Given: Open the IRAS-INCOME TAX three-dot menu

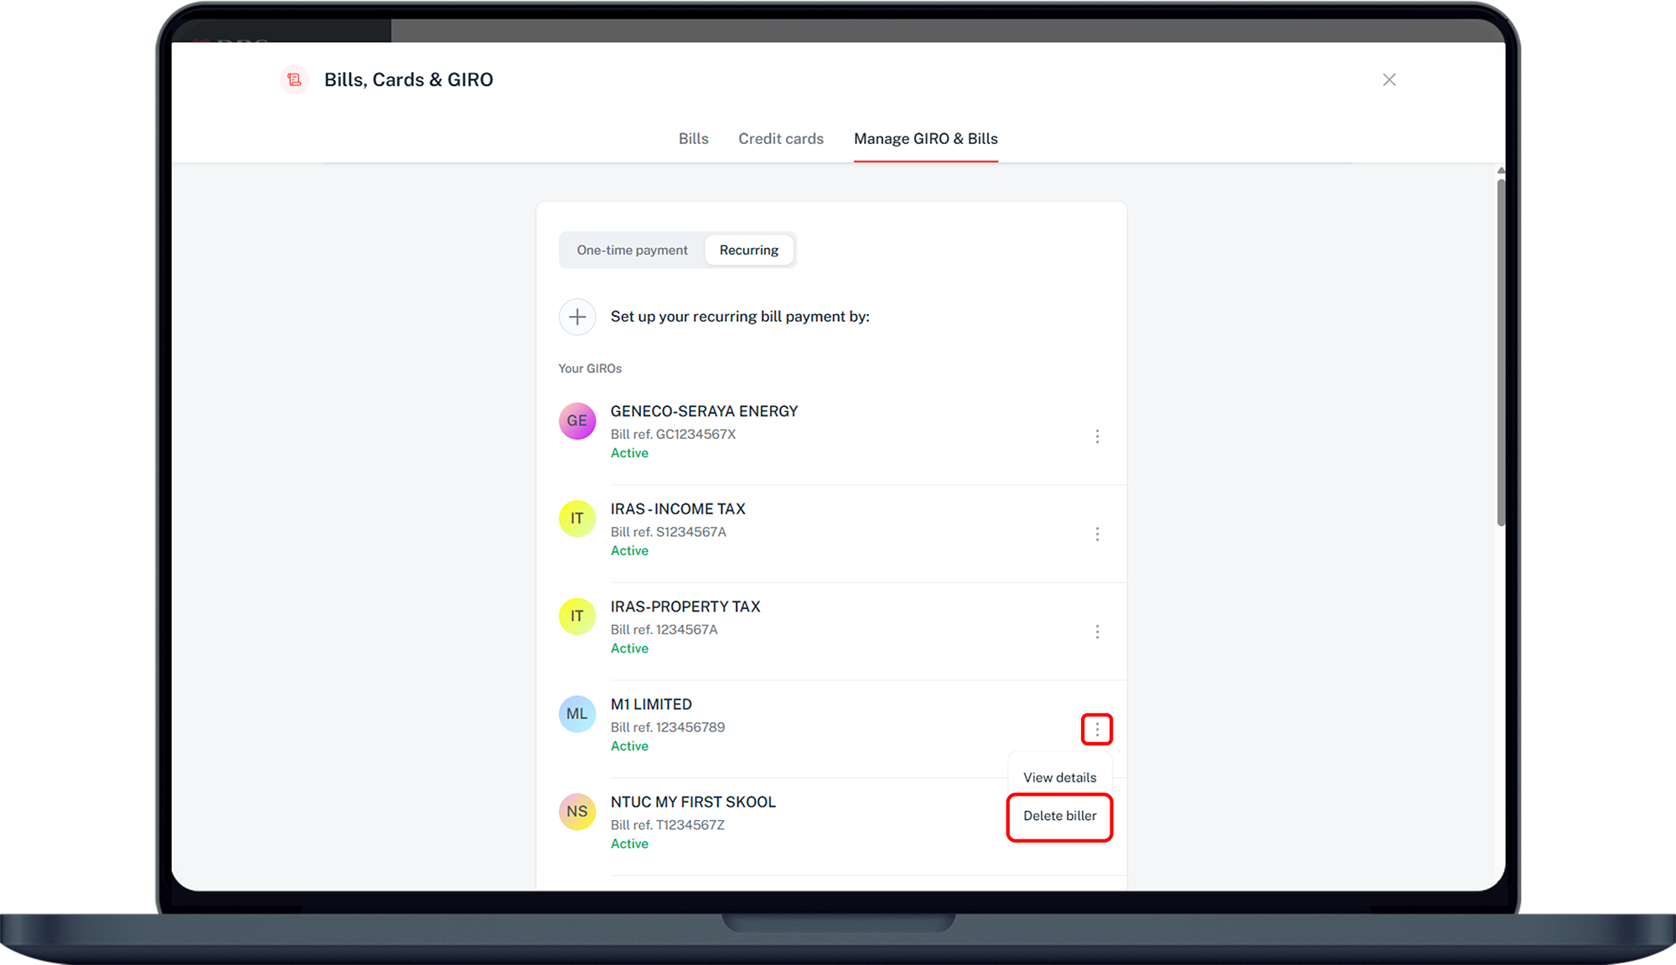Looking at the screenshot, I should (x=1097, y=534).
